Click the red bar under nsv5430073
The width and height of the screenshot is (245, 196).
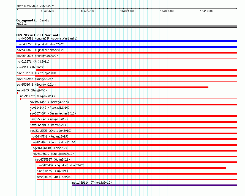(x=127, y=53)
